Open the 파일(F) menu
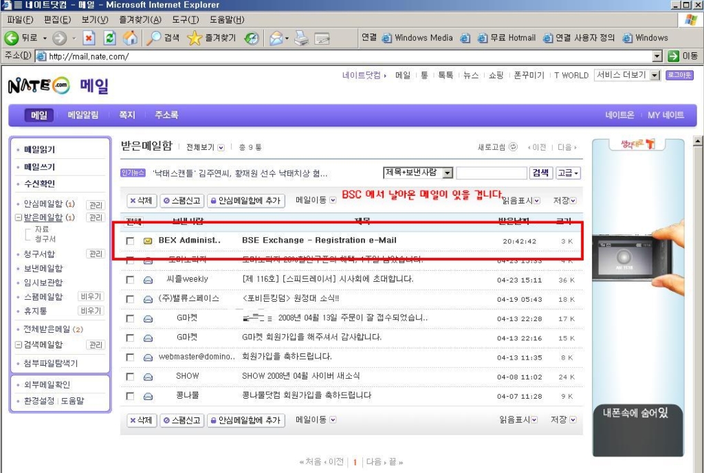704x473 pixels. [20, 20]
